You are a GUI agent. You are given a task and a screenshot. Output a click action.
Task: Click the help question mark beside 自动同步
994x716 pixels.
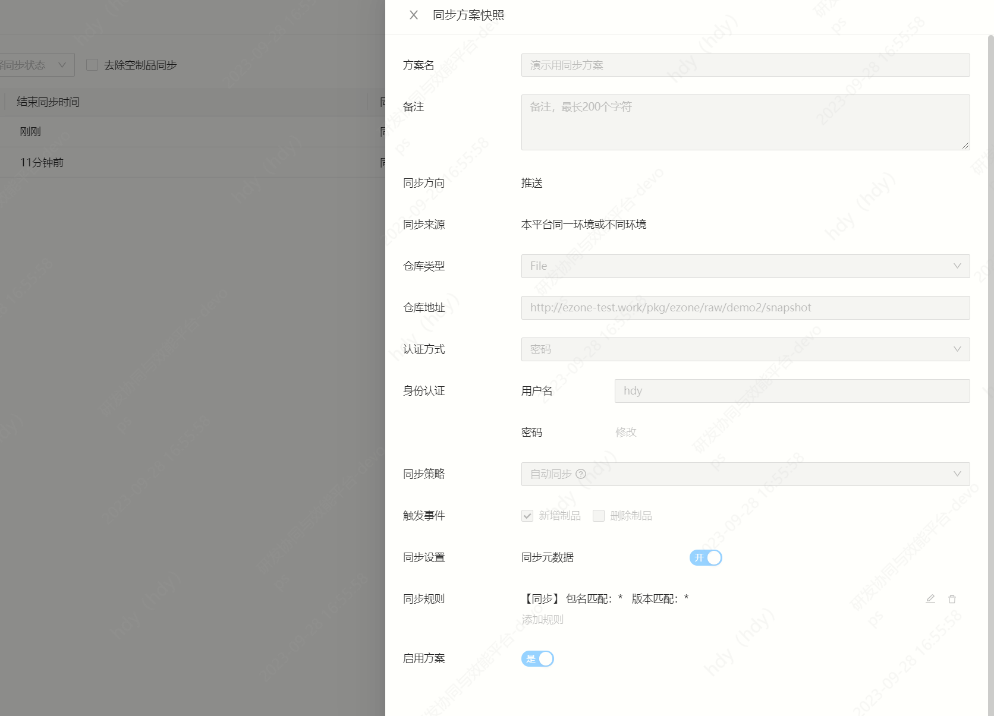pos(581,474)
